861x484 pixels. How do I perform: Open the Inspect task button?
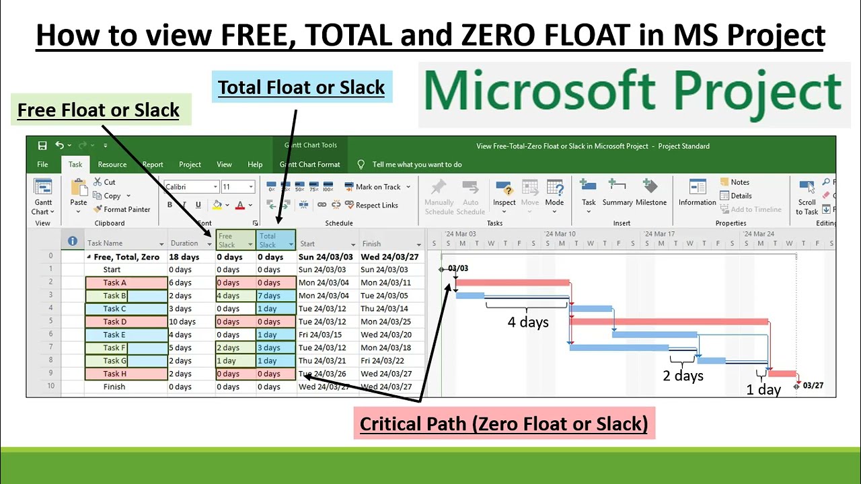[x=504, y=195]
